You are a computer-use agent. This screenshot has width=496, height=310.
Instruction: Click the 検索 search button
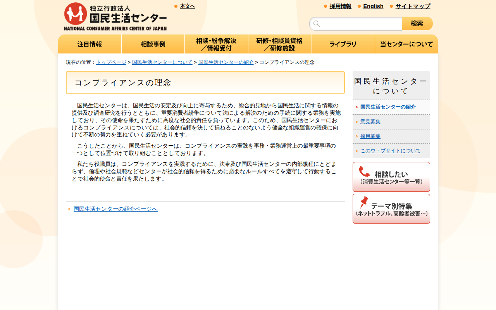[x=417, y=24]
